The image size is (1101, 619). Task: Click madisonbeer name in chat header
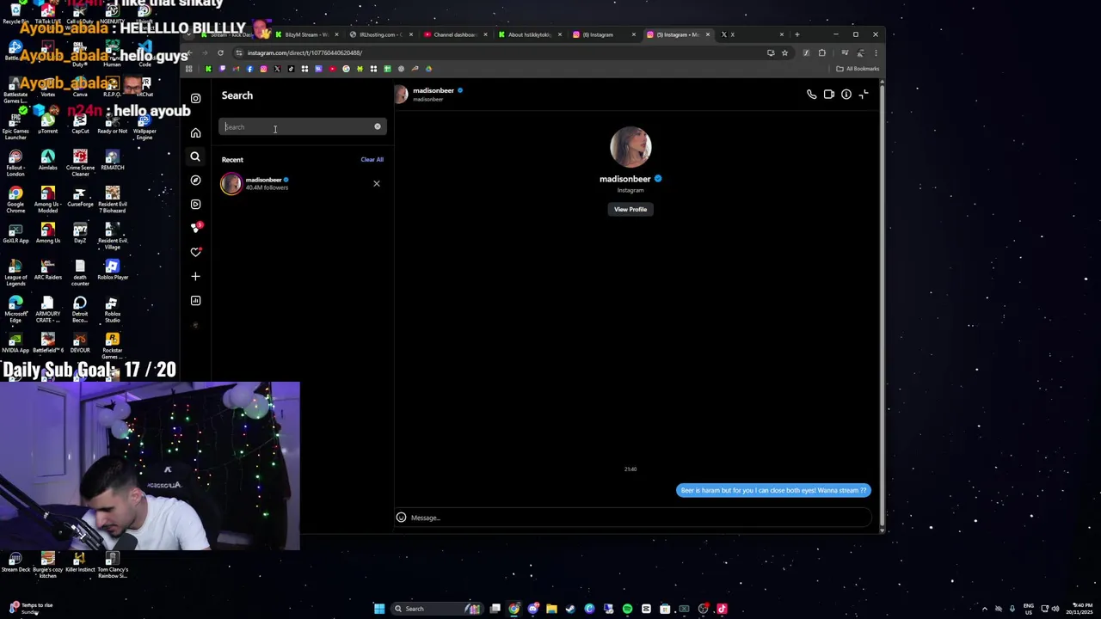coord(434,90)
